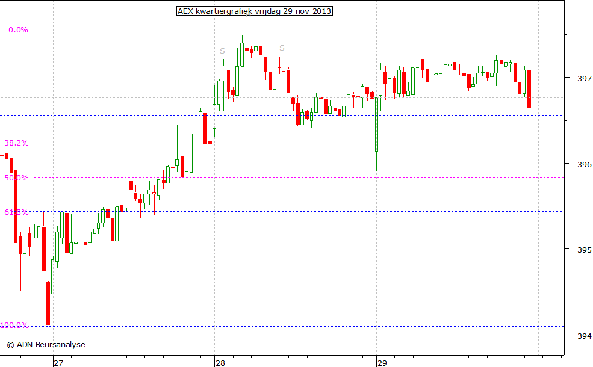Click the date label "29" on the time axis
This screenshot has height=367, width=593.
[x=382, y=363]
